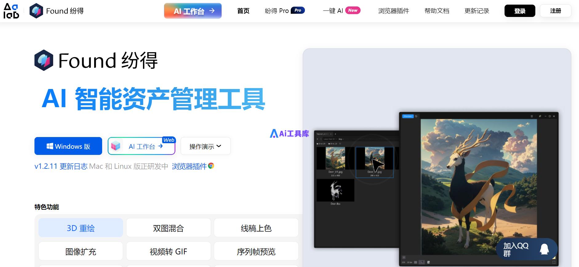
Task: Select the 序列帧预览 feature tab
Action: tap(256, 251)
